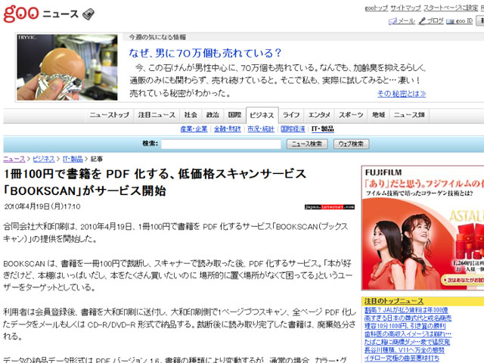
Task: Open the なぜ、男に70万個も売れている？ headline
Action: click(205, 53)
